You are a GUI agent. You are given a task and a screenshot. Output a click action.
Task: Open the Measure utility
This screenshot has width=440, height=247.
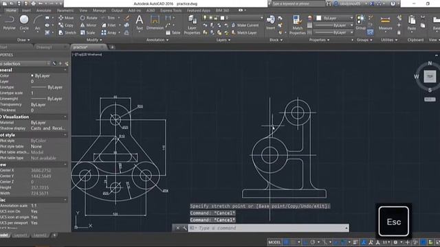tap(385, 23)
